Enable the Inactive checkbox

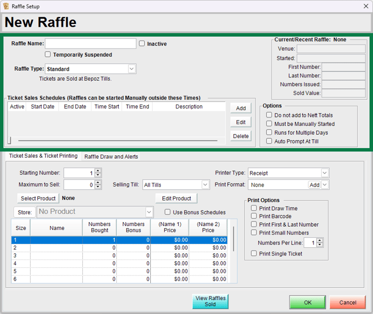(x=142, y=43)
